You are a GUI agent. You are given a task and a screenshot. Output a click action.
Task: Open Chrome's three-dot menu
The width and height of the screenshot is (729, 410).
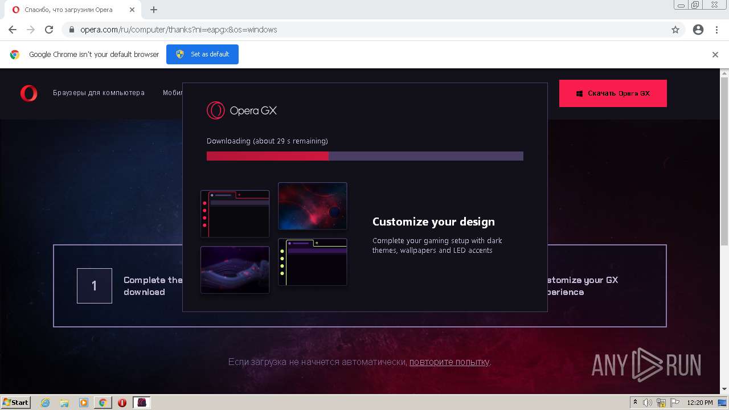coord(716,30)
